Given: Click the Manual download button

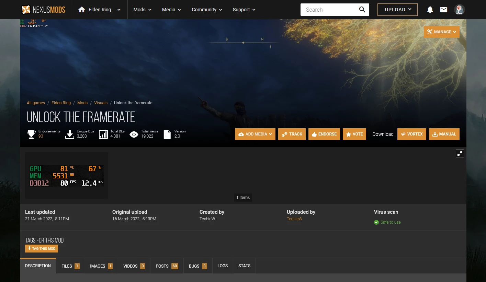Looking at the screenshot, I should click(x=444, y=134).
